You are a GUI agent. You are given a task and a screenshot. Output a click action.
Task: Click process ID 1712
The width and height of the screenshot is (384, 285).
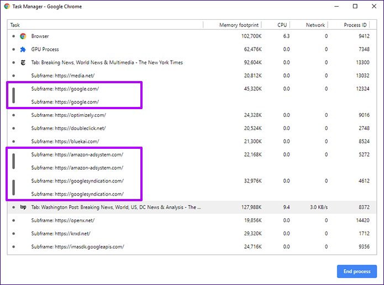364,234
